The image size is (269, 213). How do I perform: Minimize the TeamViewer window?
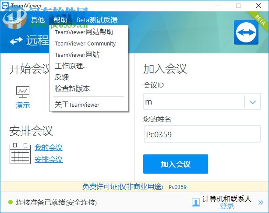(219, 6)
